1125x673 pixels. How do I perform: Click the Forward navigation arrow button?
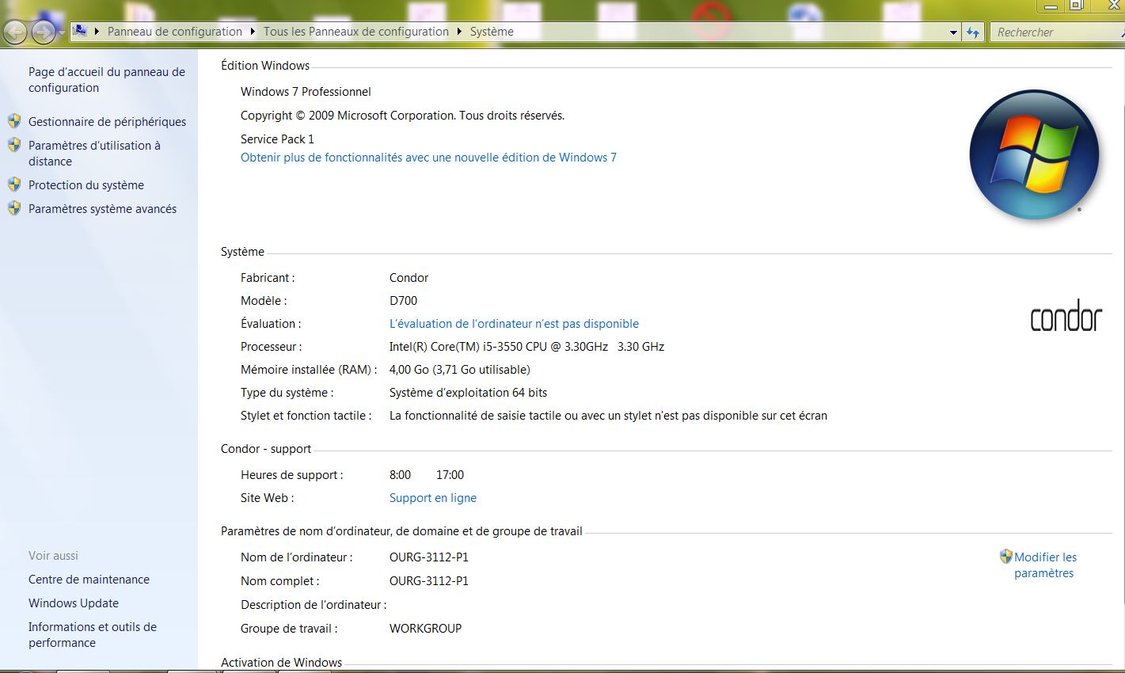click(43, 32)
